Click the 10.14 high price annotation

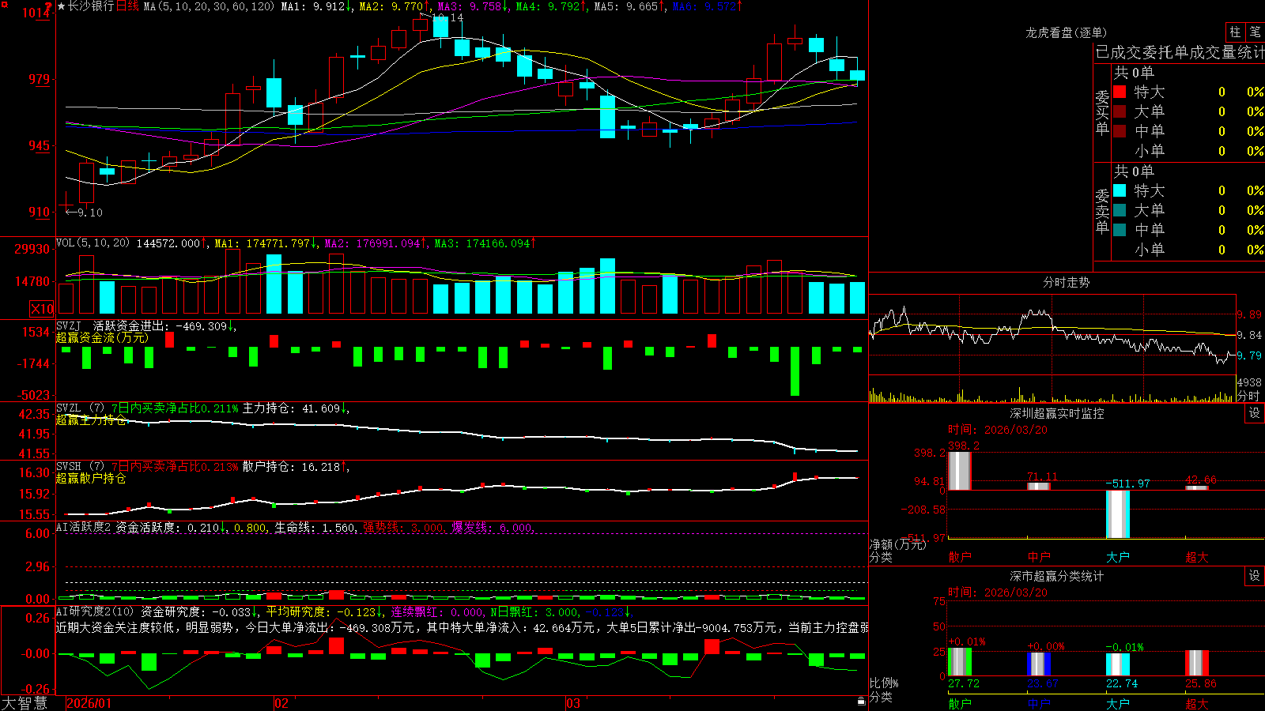coord(447,17)
